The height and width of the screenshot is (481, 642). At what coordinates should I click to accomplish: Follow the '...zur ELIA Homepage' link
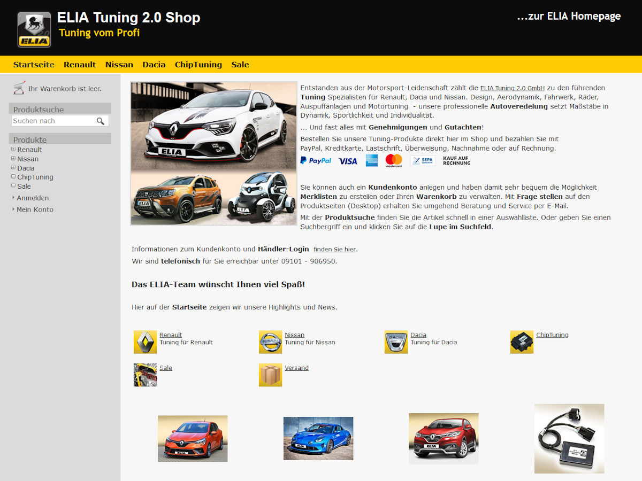pos(569,17)
